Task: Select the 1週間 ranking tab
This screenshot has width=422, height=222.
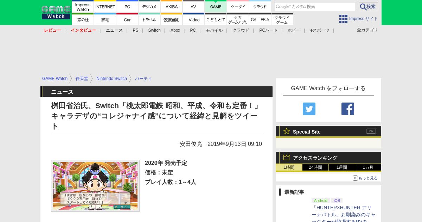Action: coord(342,167)
